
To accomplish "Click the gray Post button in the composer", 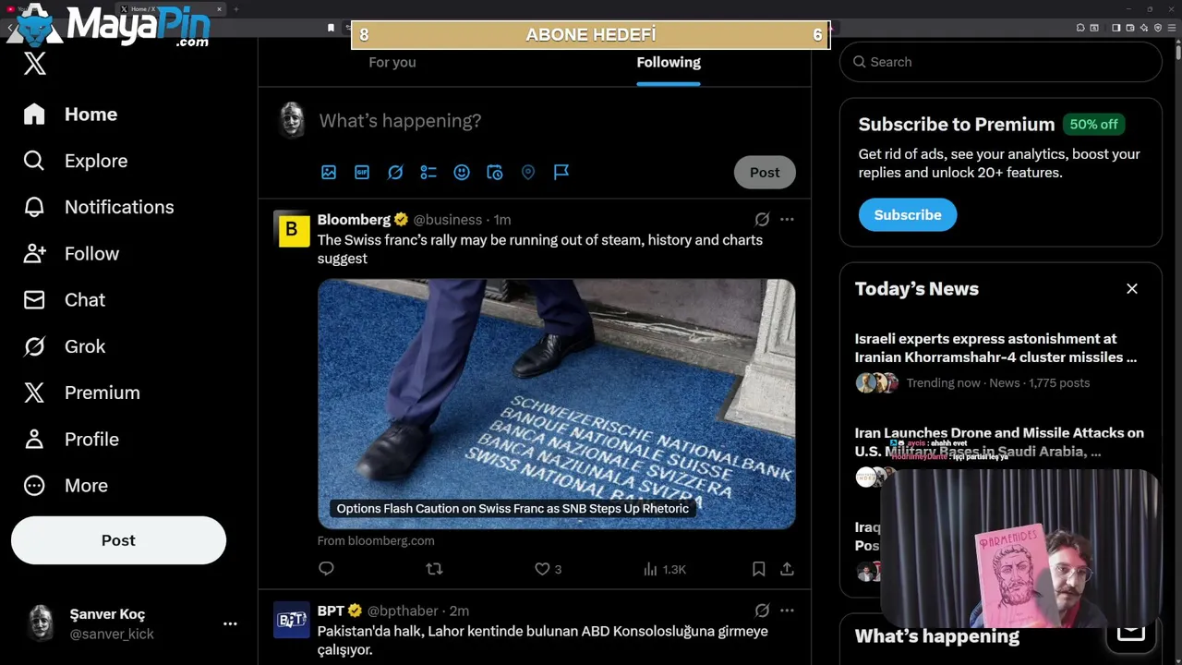I will [x=765, y=172].
